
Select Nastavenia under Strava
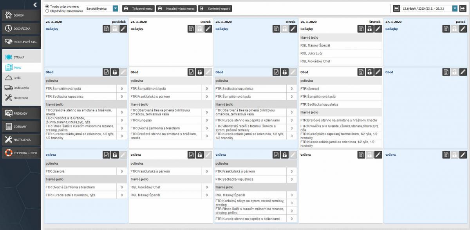pos(21,98)
